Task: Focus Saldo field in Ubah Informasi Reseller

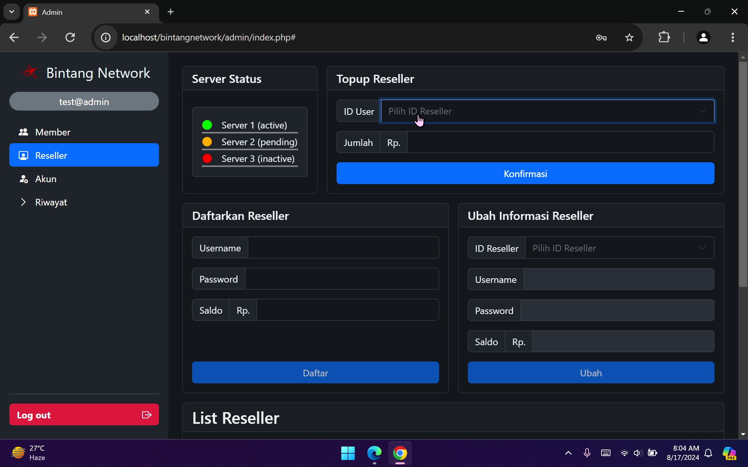Action: pyautogui.click(x=623, y=342)
